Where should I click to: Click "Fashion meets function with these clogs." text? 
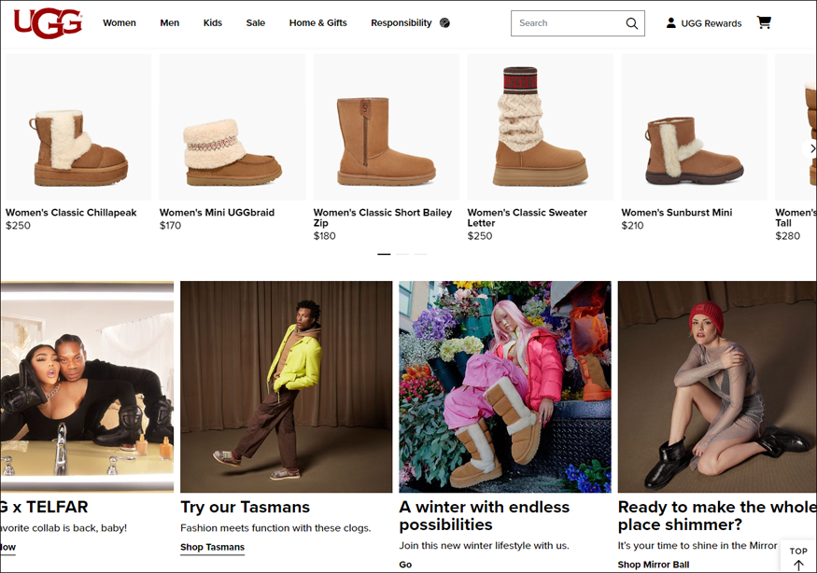point(275,528)
